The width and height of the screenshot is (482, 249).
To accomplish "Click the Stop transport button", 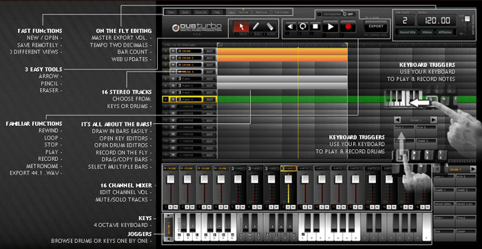I will click(x=315, y=27).
